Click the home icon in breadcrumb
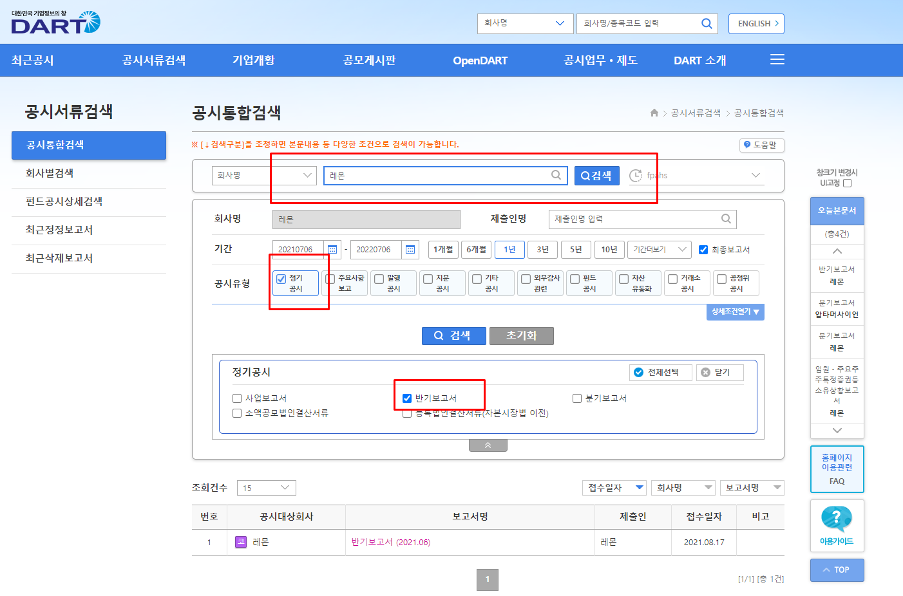Image resolution: width=903 pixels, height=596 pixels. point(654,113)
